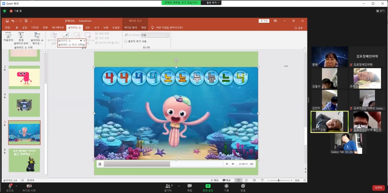The height and width of the screenshot is (193, 388).
Task: Step the video backward one frame
Action: coord(226,164)
